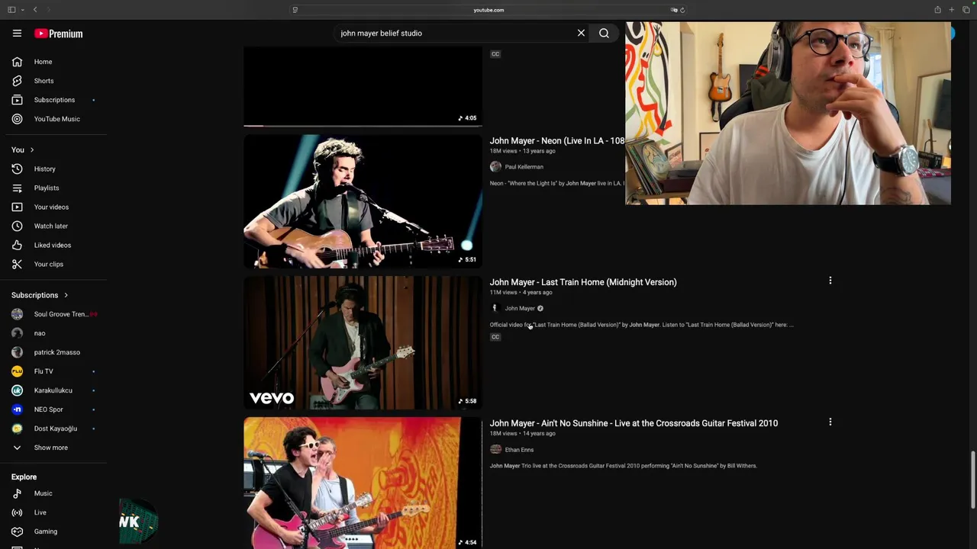Click the Explore section heading

[24, 477]
